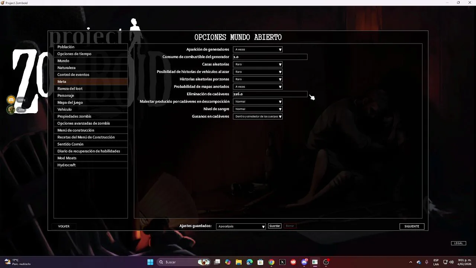Image resolution: width=476 pixels, height=268 pixels.
Task: Open the X app in taskbar
Action: tap(282, 262)
